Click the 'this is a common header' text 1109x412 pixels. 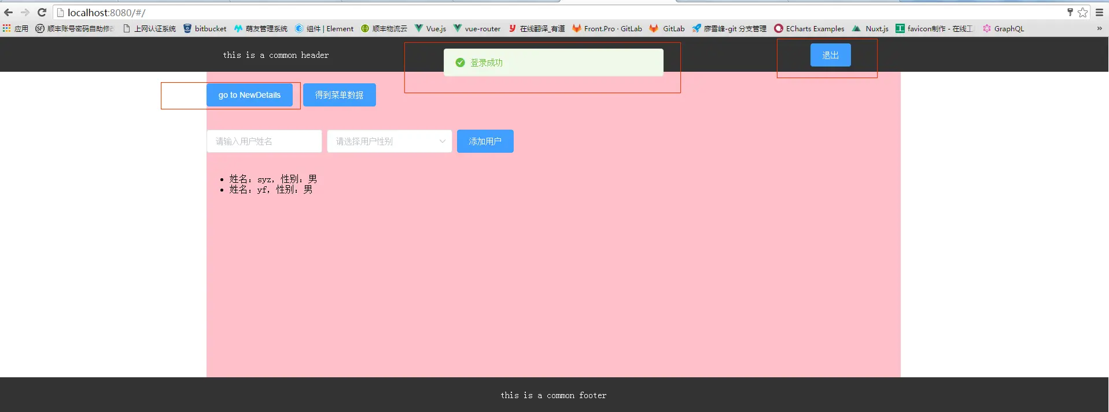(x=276, y=55)
